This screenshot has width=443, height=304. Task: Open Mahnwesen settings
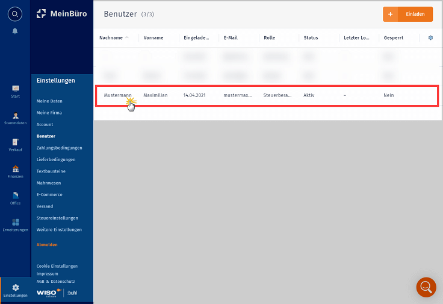49,183
